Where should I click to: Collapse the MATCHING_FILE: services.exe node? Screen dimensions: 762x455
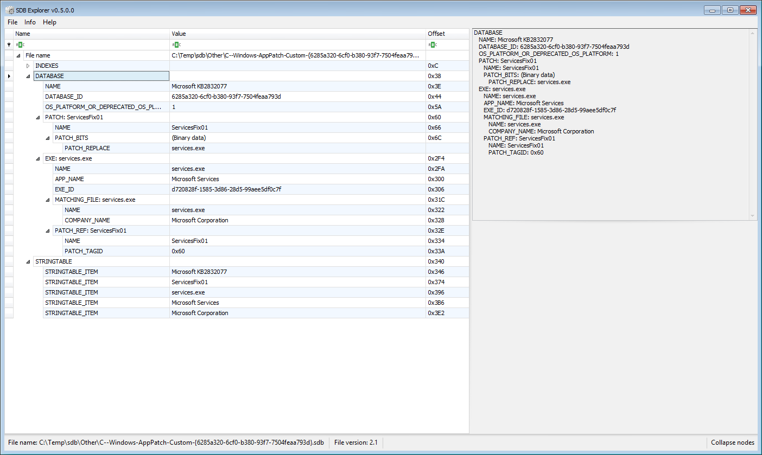48,200
